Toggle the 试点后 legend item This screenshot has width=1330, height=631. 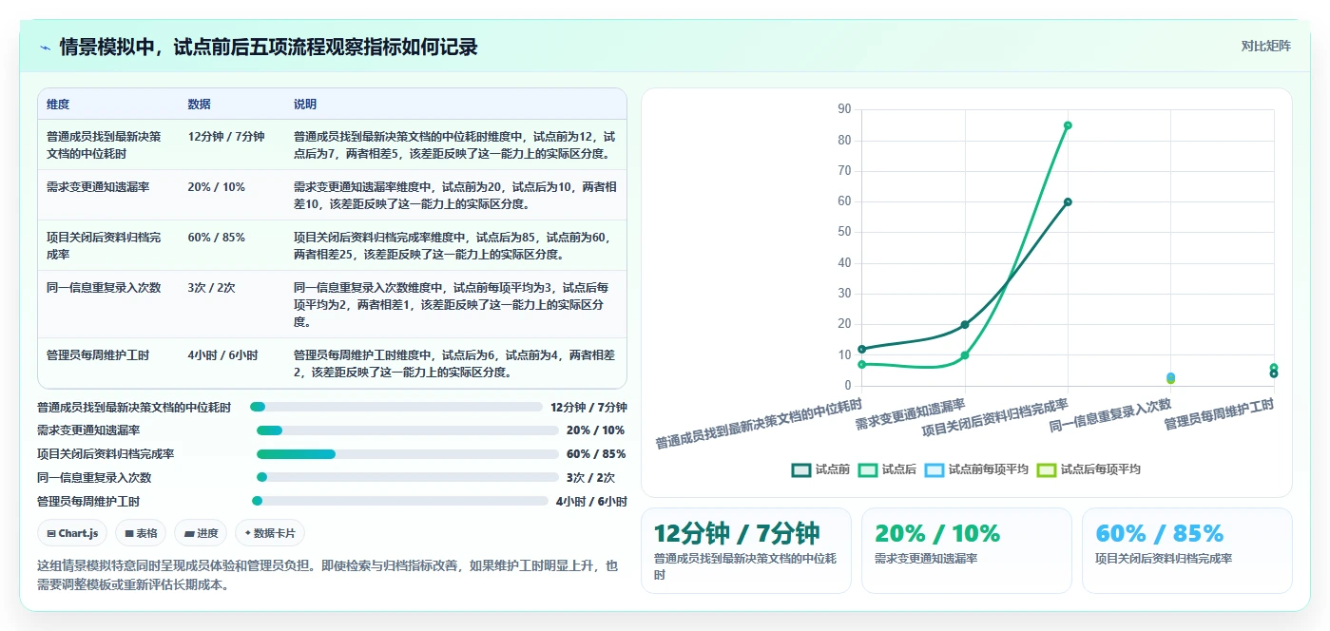coord(888,469)
